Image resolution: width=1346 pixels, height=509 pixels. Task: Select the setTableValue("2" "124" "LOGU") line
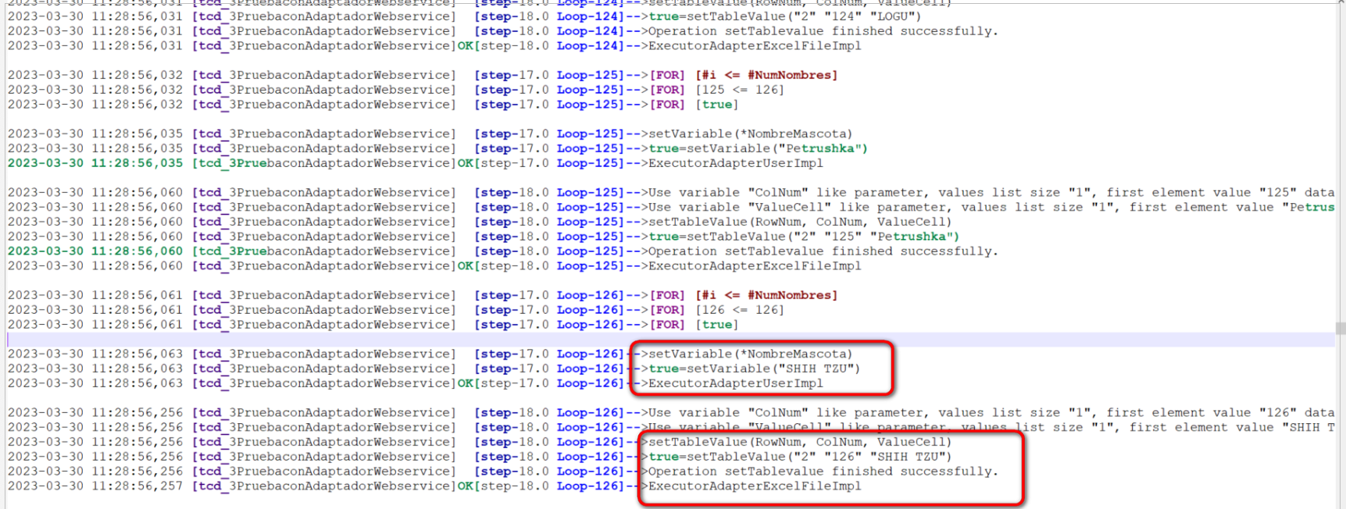coord(784,16)
